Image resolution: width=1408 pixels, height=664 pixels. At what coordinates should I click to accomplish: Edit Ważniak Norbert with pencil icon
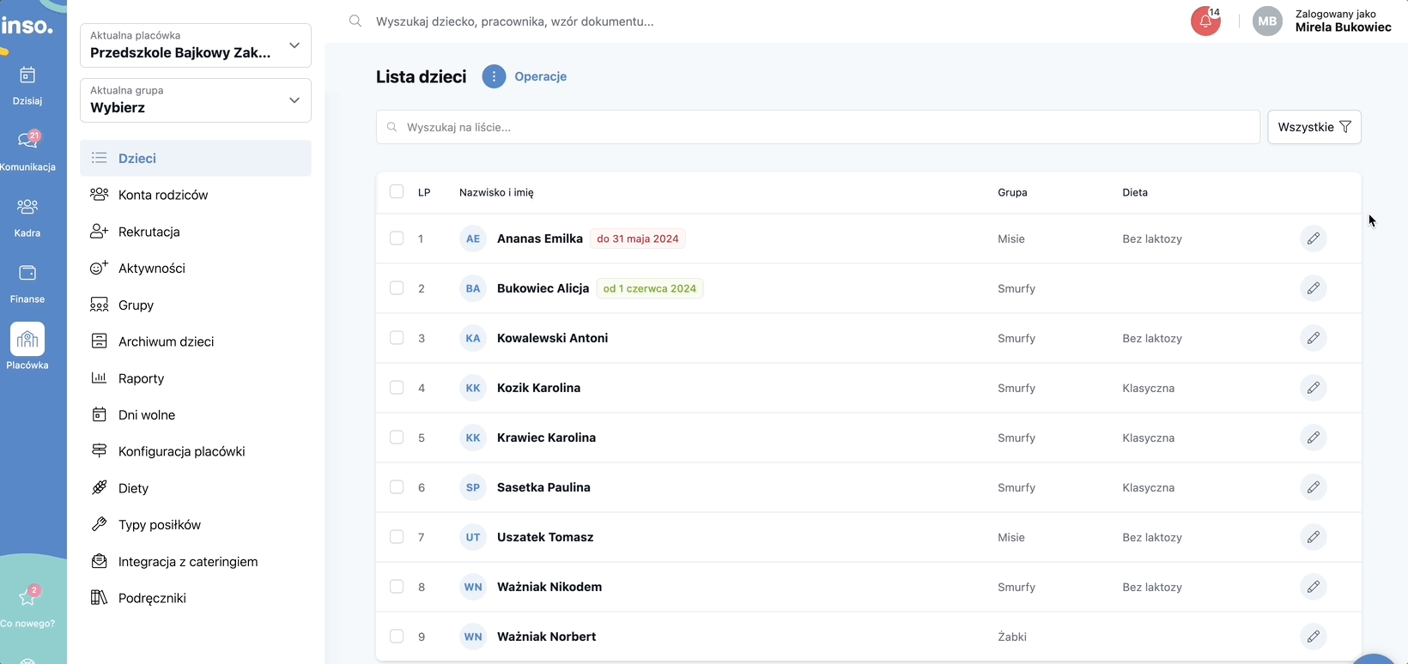coord(1314,637)
